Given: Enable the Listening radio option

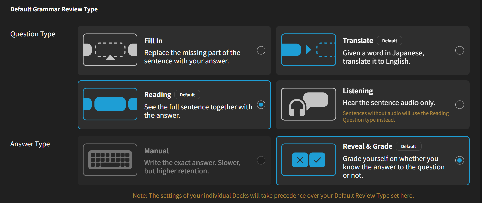Looking at the screenshot, I should (459, 105).
